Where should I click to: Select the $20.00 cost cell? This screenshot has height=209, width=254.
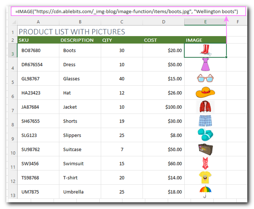coord(163,50)
